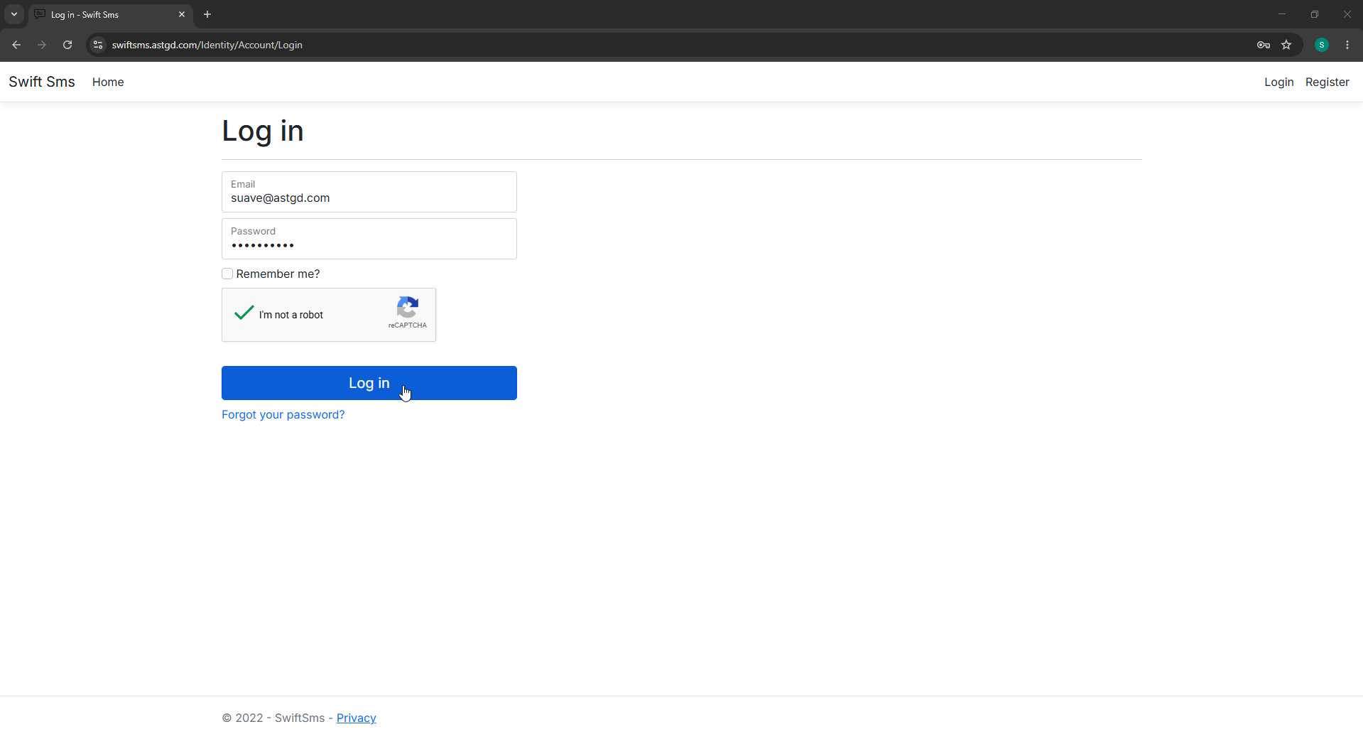Open a new browser tab

[x=207, y=14]
